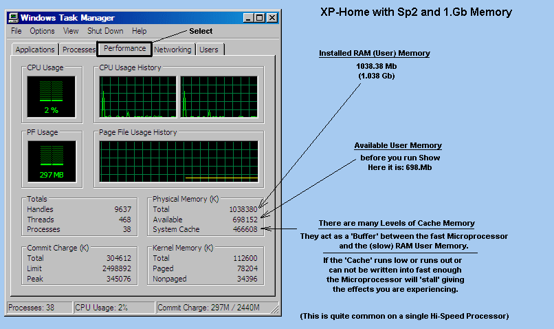Image resolution: width=554 pixels, height=329 pixels.
Task: Close the Task Manager window
Action: click(x=272, y=18)
